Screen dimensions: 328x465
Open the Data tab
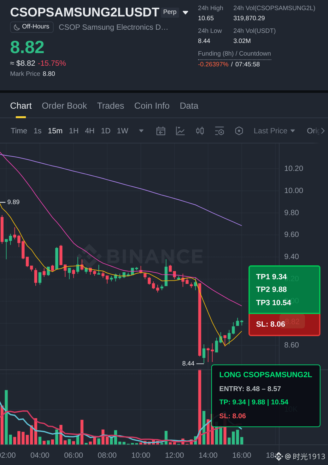click(x=189, y=106)
